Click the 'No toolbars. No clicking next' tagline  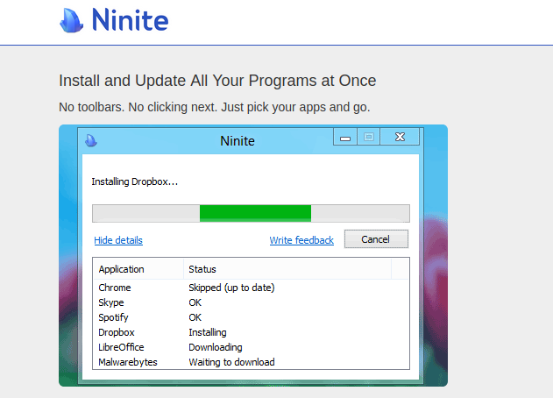[x=215, y=107]
